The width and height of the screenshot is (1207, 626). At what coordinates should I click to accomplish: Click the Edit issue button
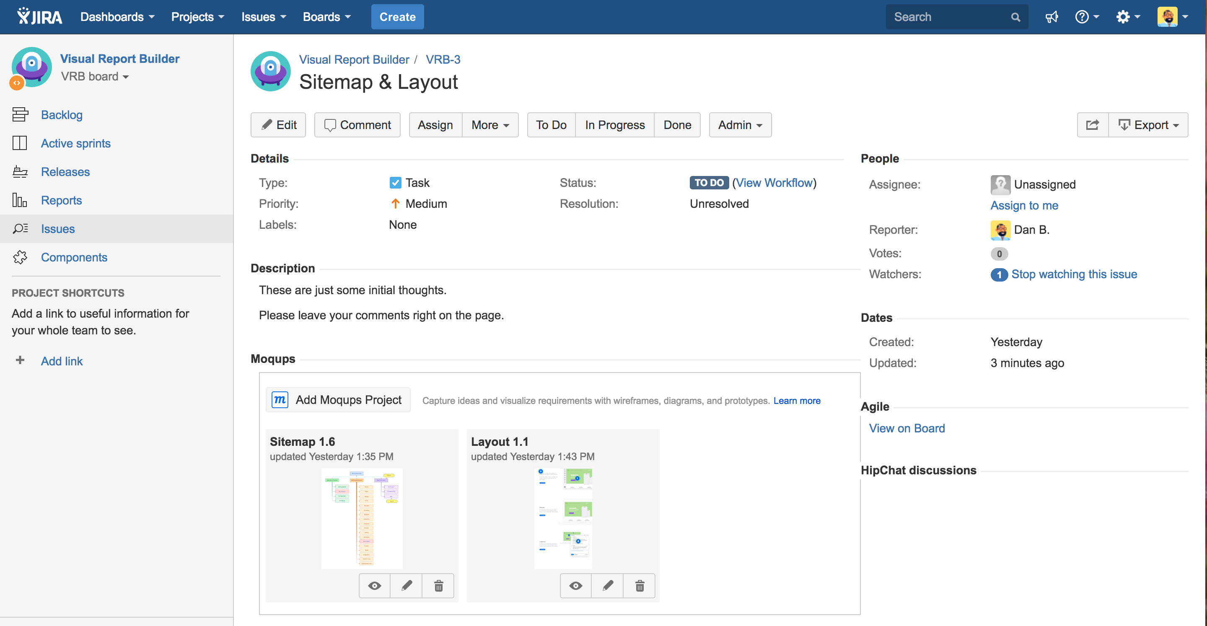click(x=278, y=124)
